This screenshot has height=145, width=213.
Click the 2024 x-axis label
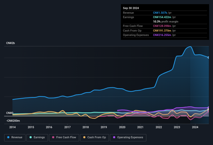click(195, 127)
